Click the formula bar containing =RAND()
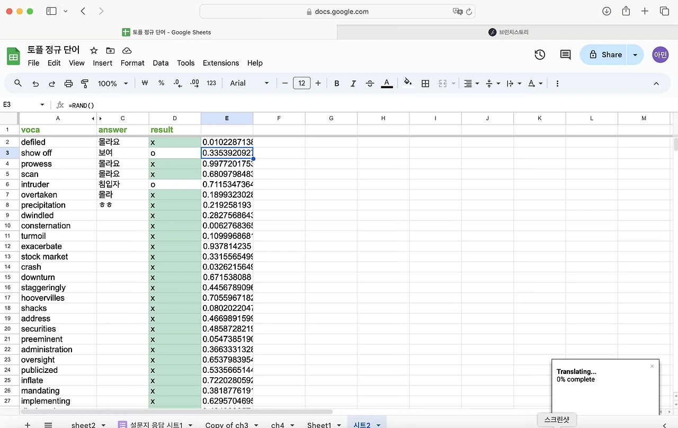The width and height of the screenshot is (678, 428). click(371, 105)
